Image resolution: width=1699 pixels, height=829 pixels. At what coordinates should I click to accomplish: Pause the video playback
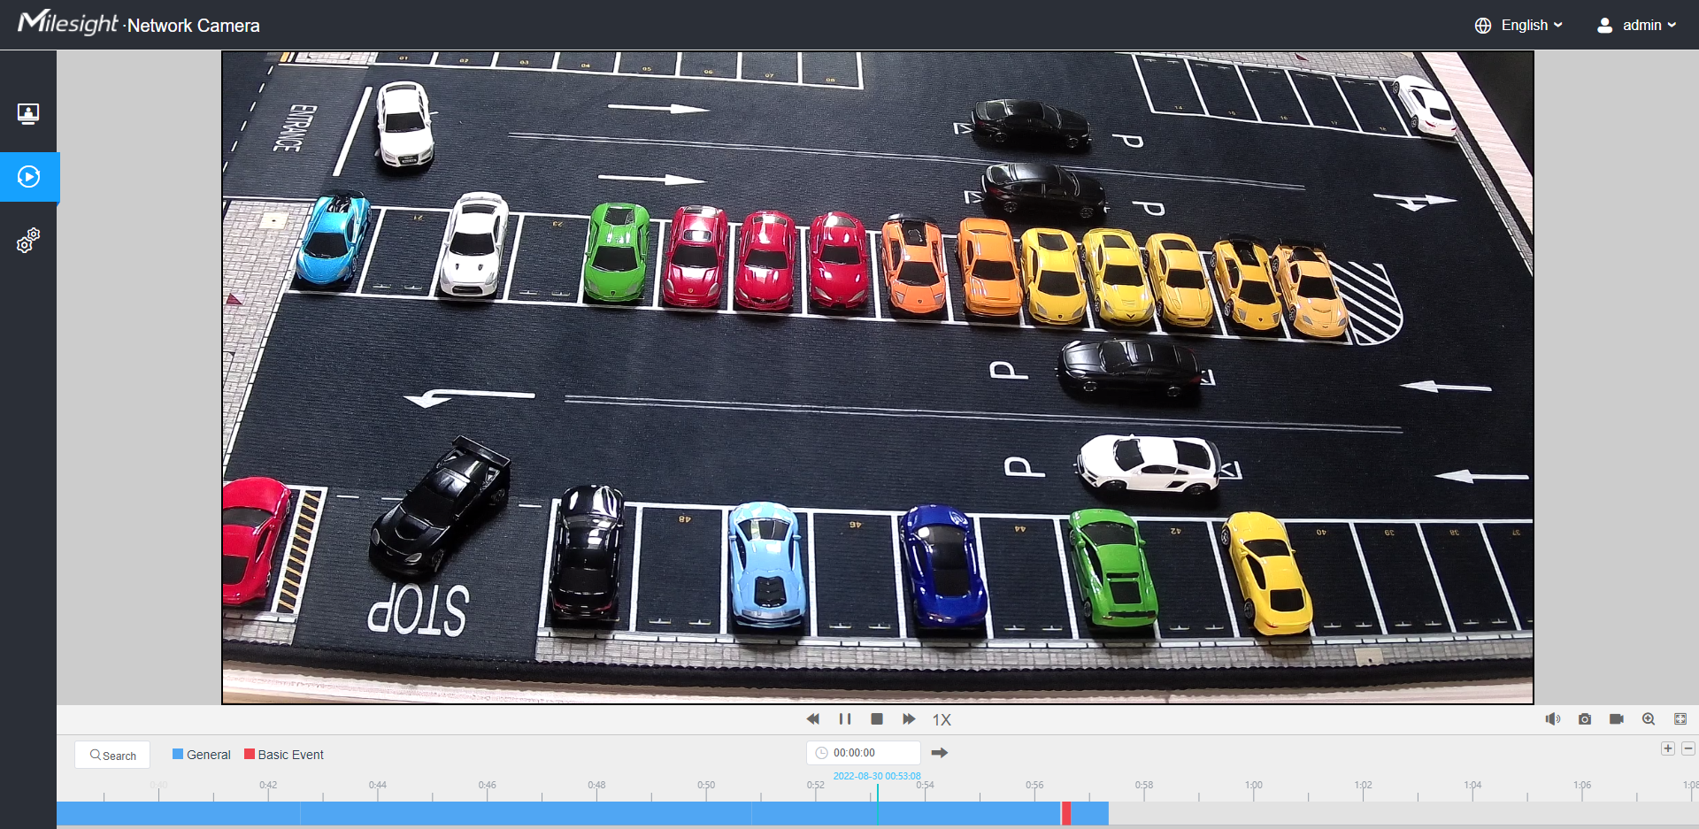pyautogui.click(x=845, y=719)
